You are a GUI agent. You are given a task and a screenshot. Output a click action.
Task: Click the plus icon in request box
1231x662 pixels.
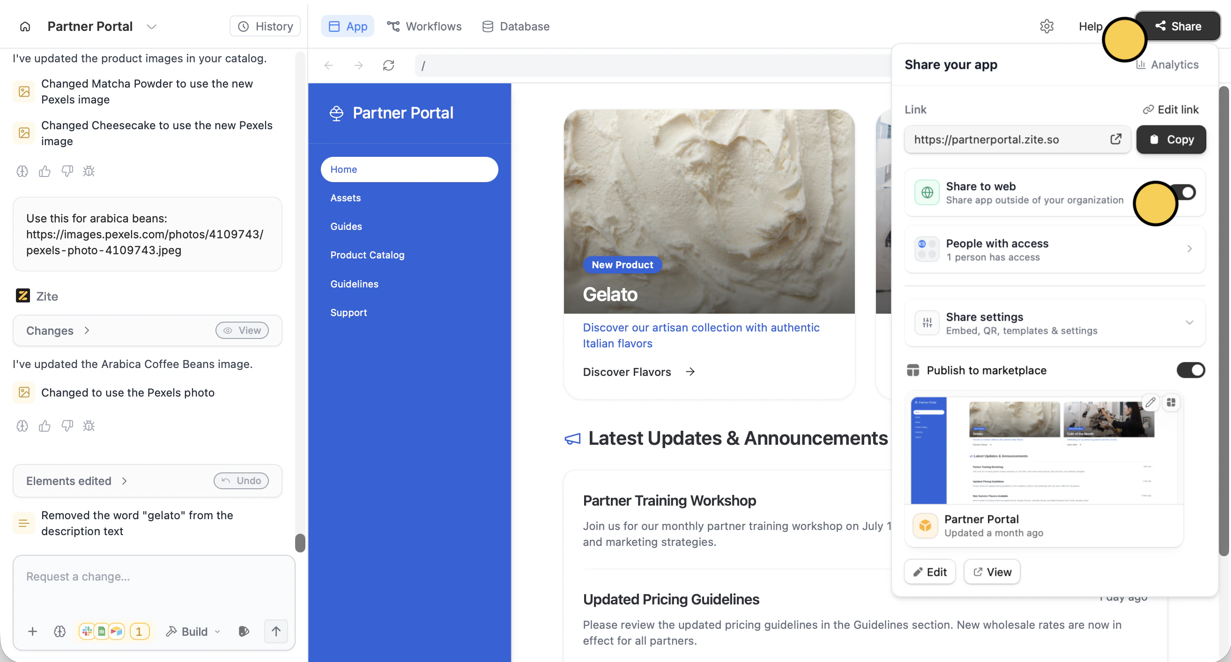tap(32, 632)
